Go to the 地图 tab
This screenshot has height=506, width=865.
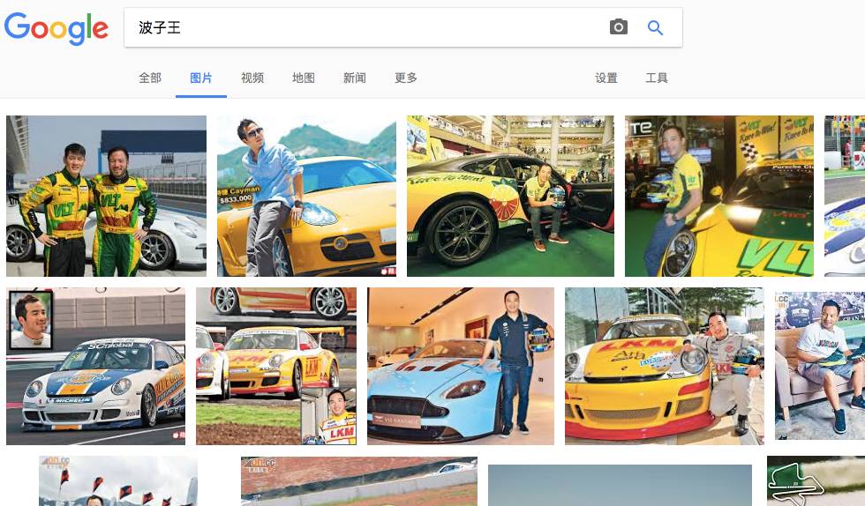[x=304, y=78]
